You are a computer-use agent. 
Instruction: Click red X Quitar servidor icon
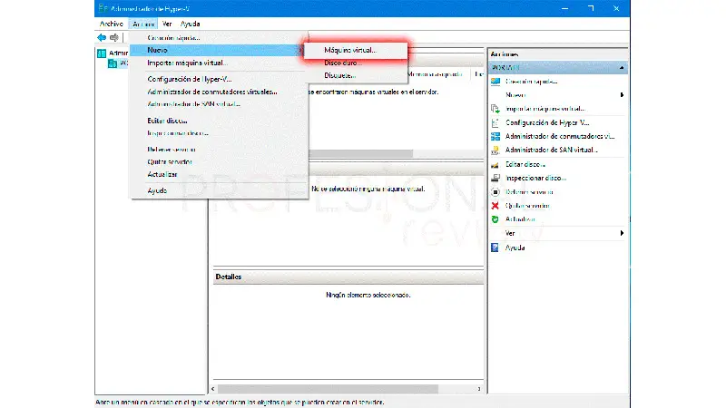click(x=495, y=206)
